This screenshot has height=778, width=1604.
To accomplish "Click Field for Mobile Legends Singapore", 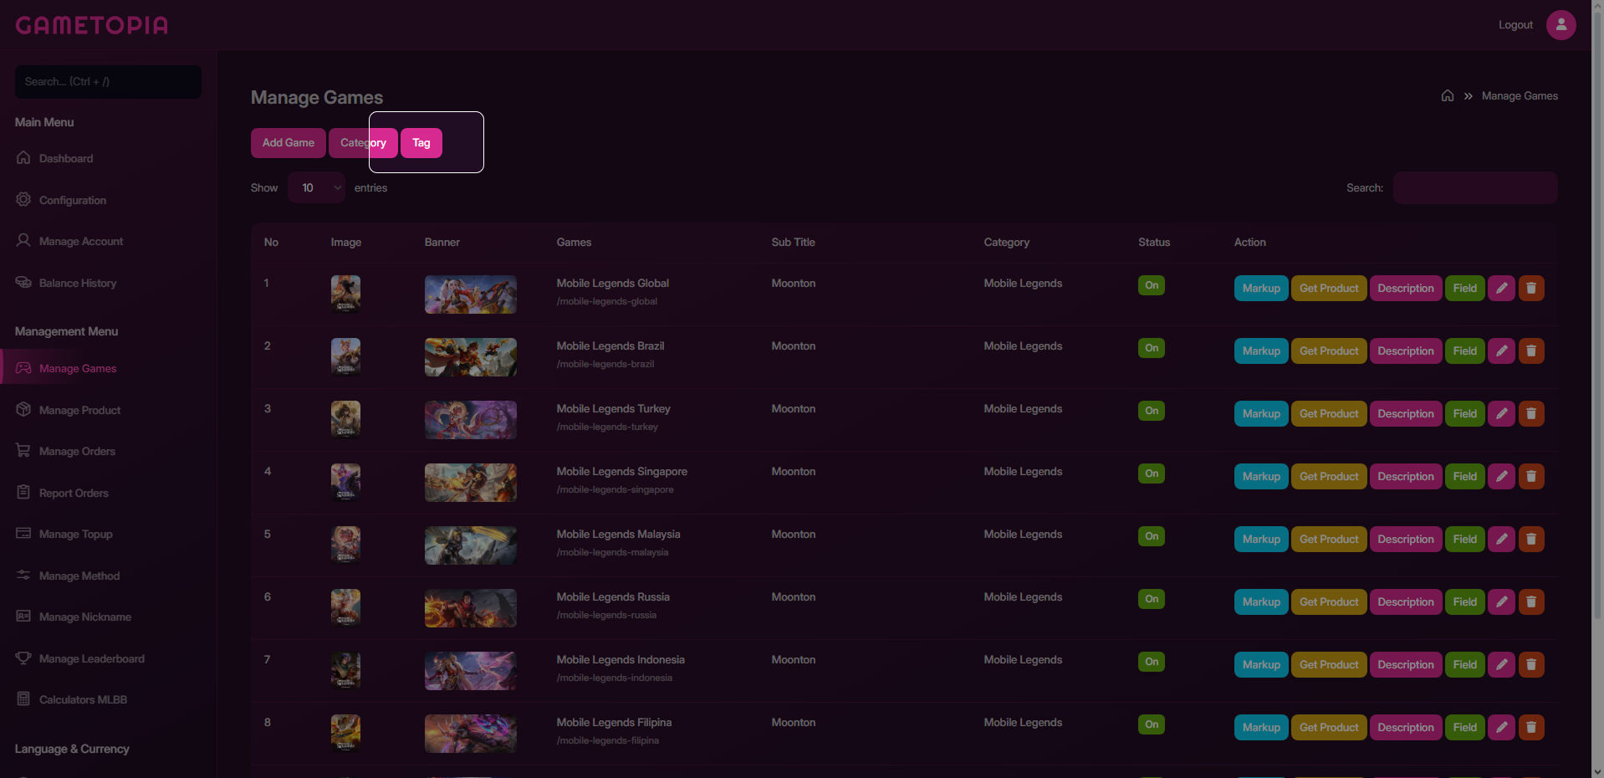I will point(1465,476).
